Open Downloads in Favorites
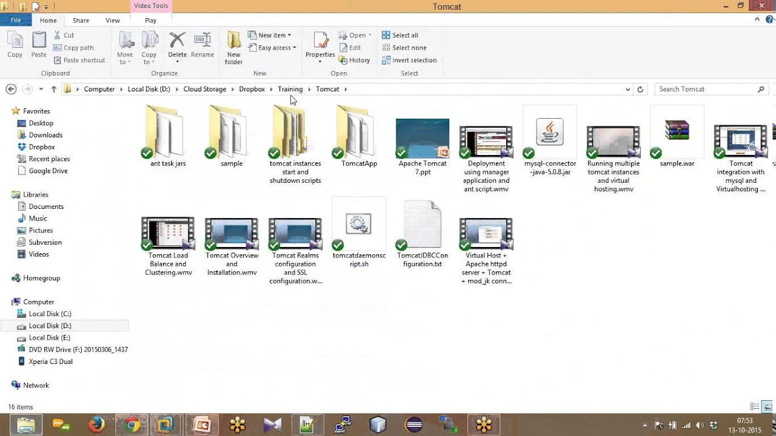 45,135
